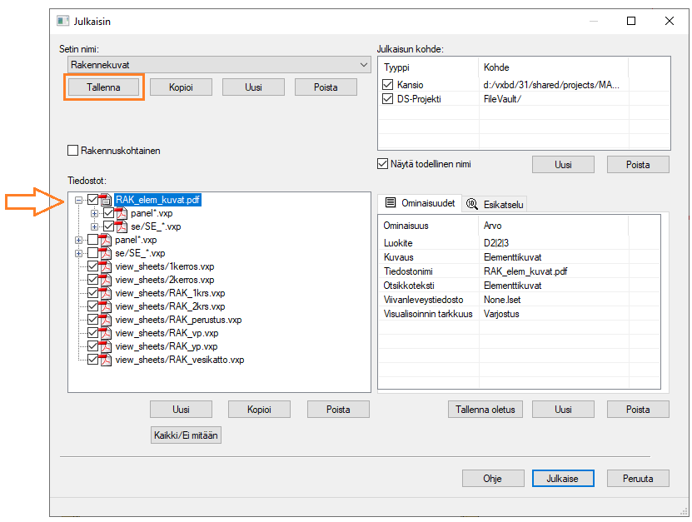Screen dimensions: 692x522
Task: Click the Tallenna button
Action: tap(104, 87)
